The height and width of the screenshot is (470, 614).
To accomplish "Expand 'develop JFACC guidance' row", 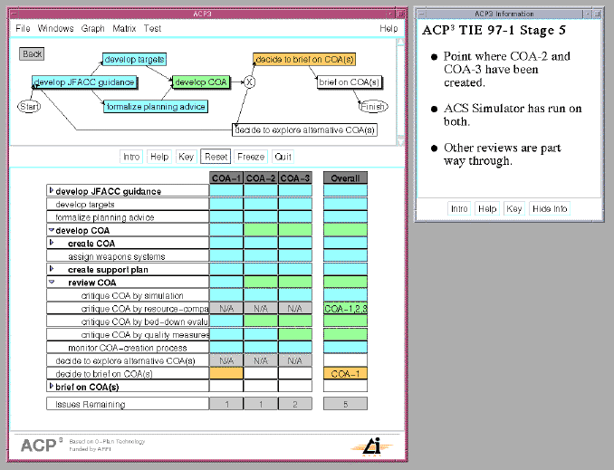I will point(51,191).
